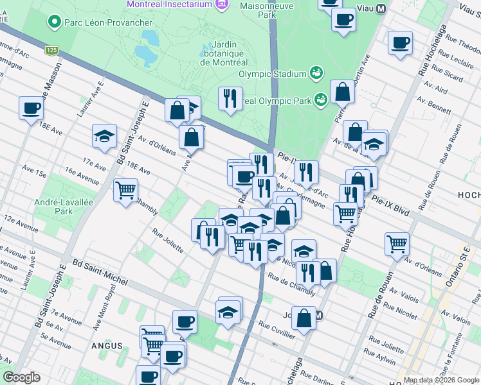Click the ANGUS neighborhood label
The image size is (481, 385).
coord(107,346)
